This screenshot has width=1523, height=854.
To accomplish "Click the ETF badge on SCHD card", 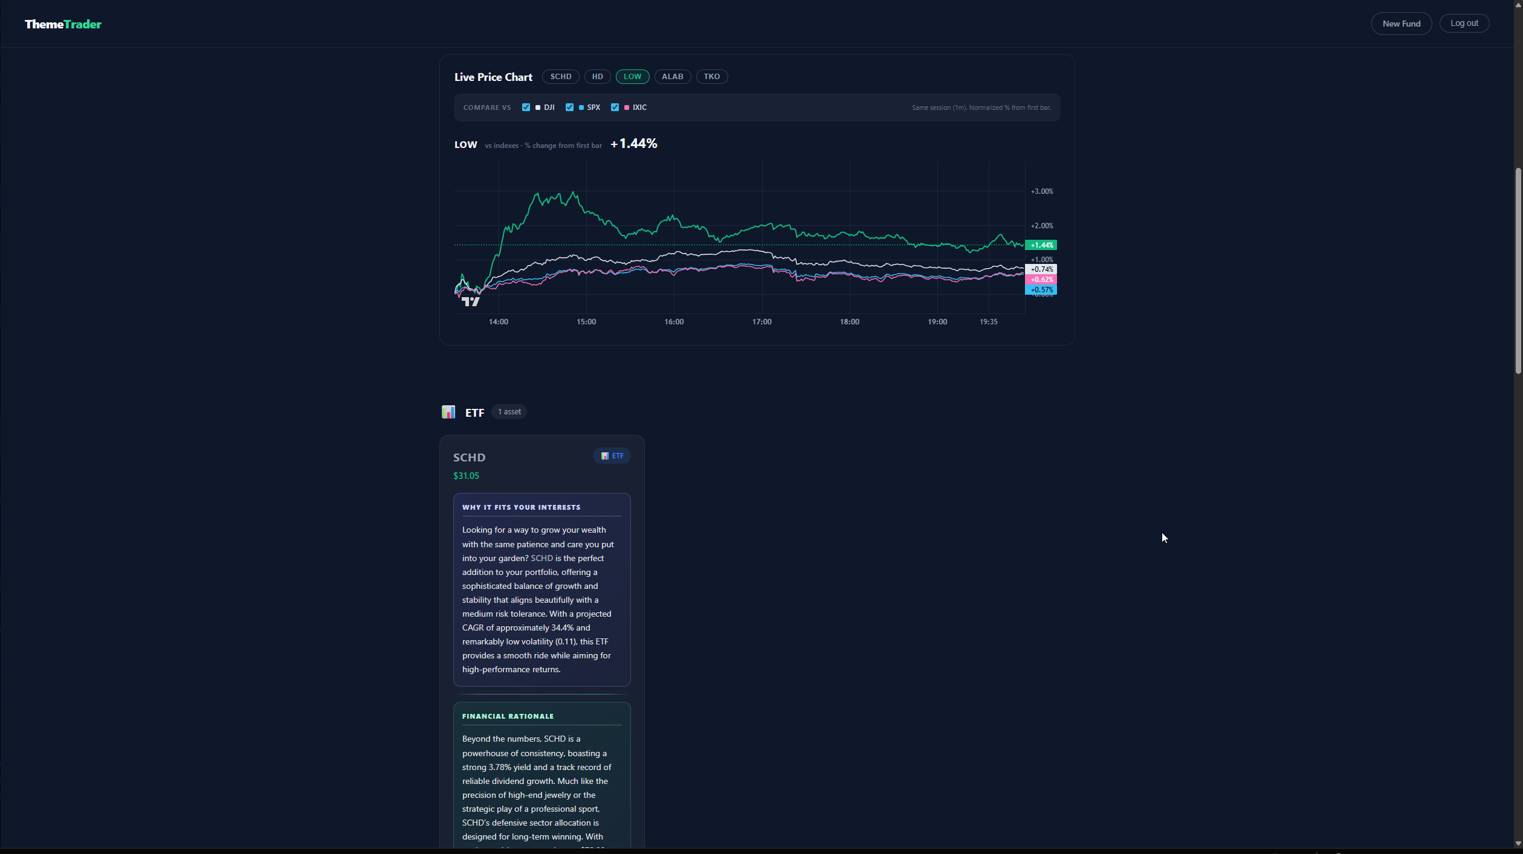I will 612,456.
